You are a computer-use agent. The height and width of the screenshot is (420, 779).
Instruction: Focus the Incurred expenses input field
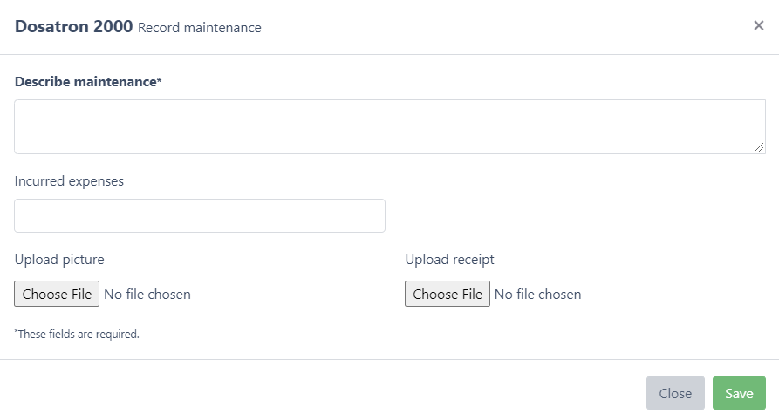point(200,215)
